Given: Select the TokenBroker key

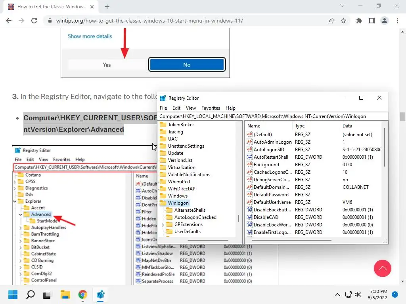Looking at the screenshot, I should [x=181, y=125].
